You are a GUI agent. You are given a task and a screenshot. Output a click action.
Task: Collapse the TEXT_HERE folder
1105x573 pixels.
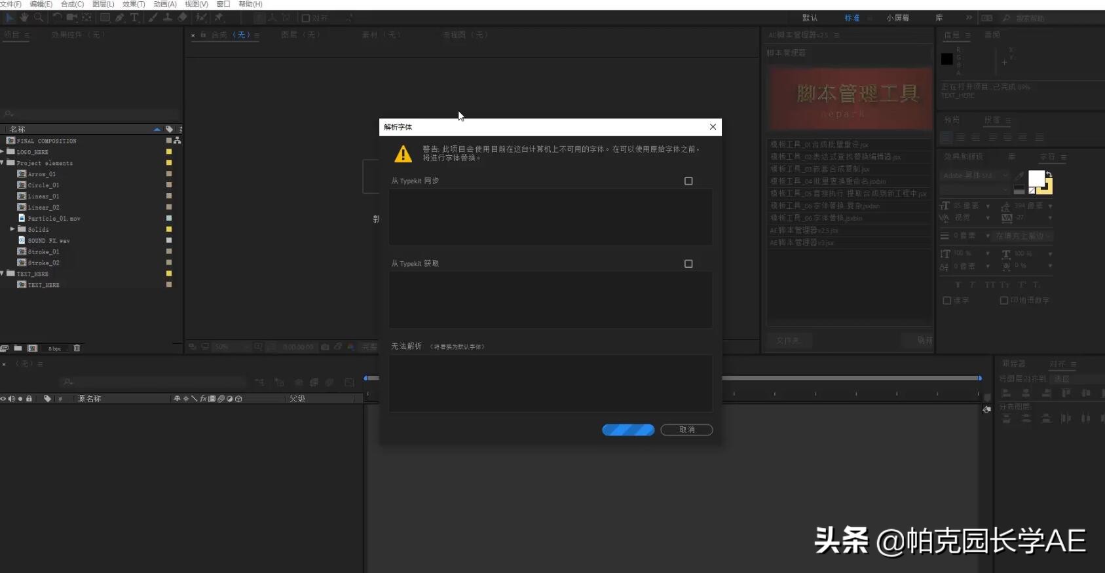coord(3,274)
